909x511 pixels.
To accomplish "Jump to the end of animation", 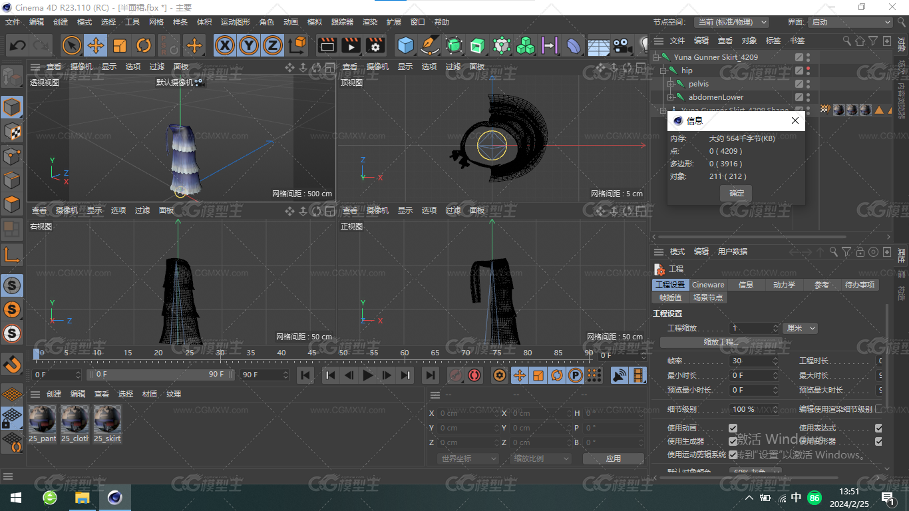I will (x=431, y=375).
